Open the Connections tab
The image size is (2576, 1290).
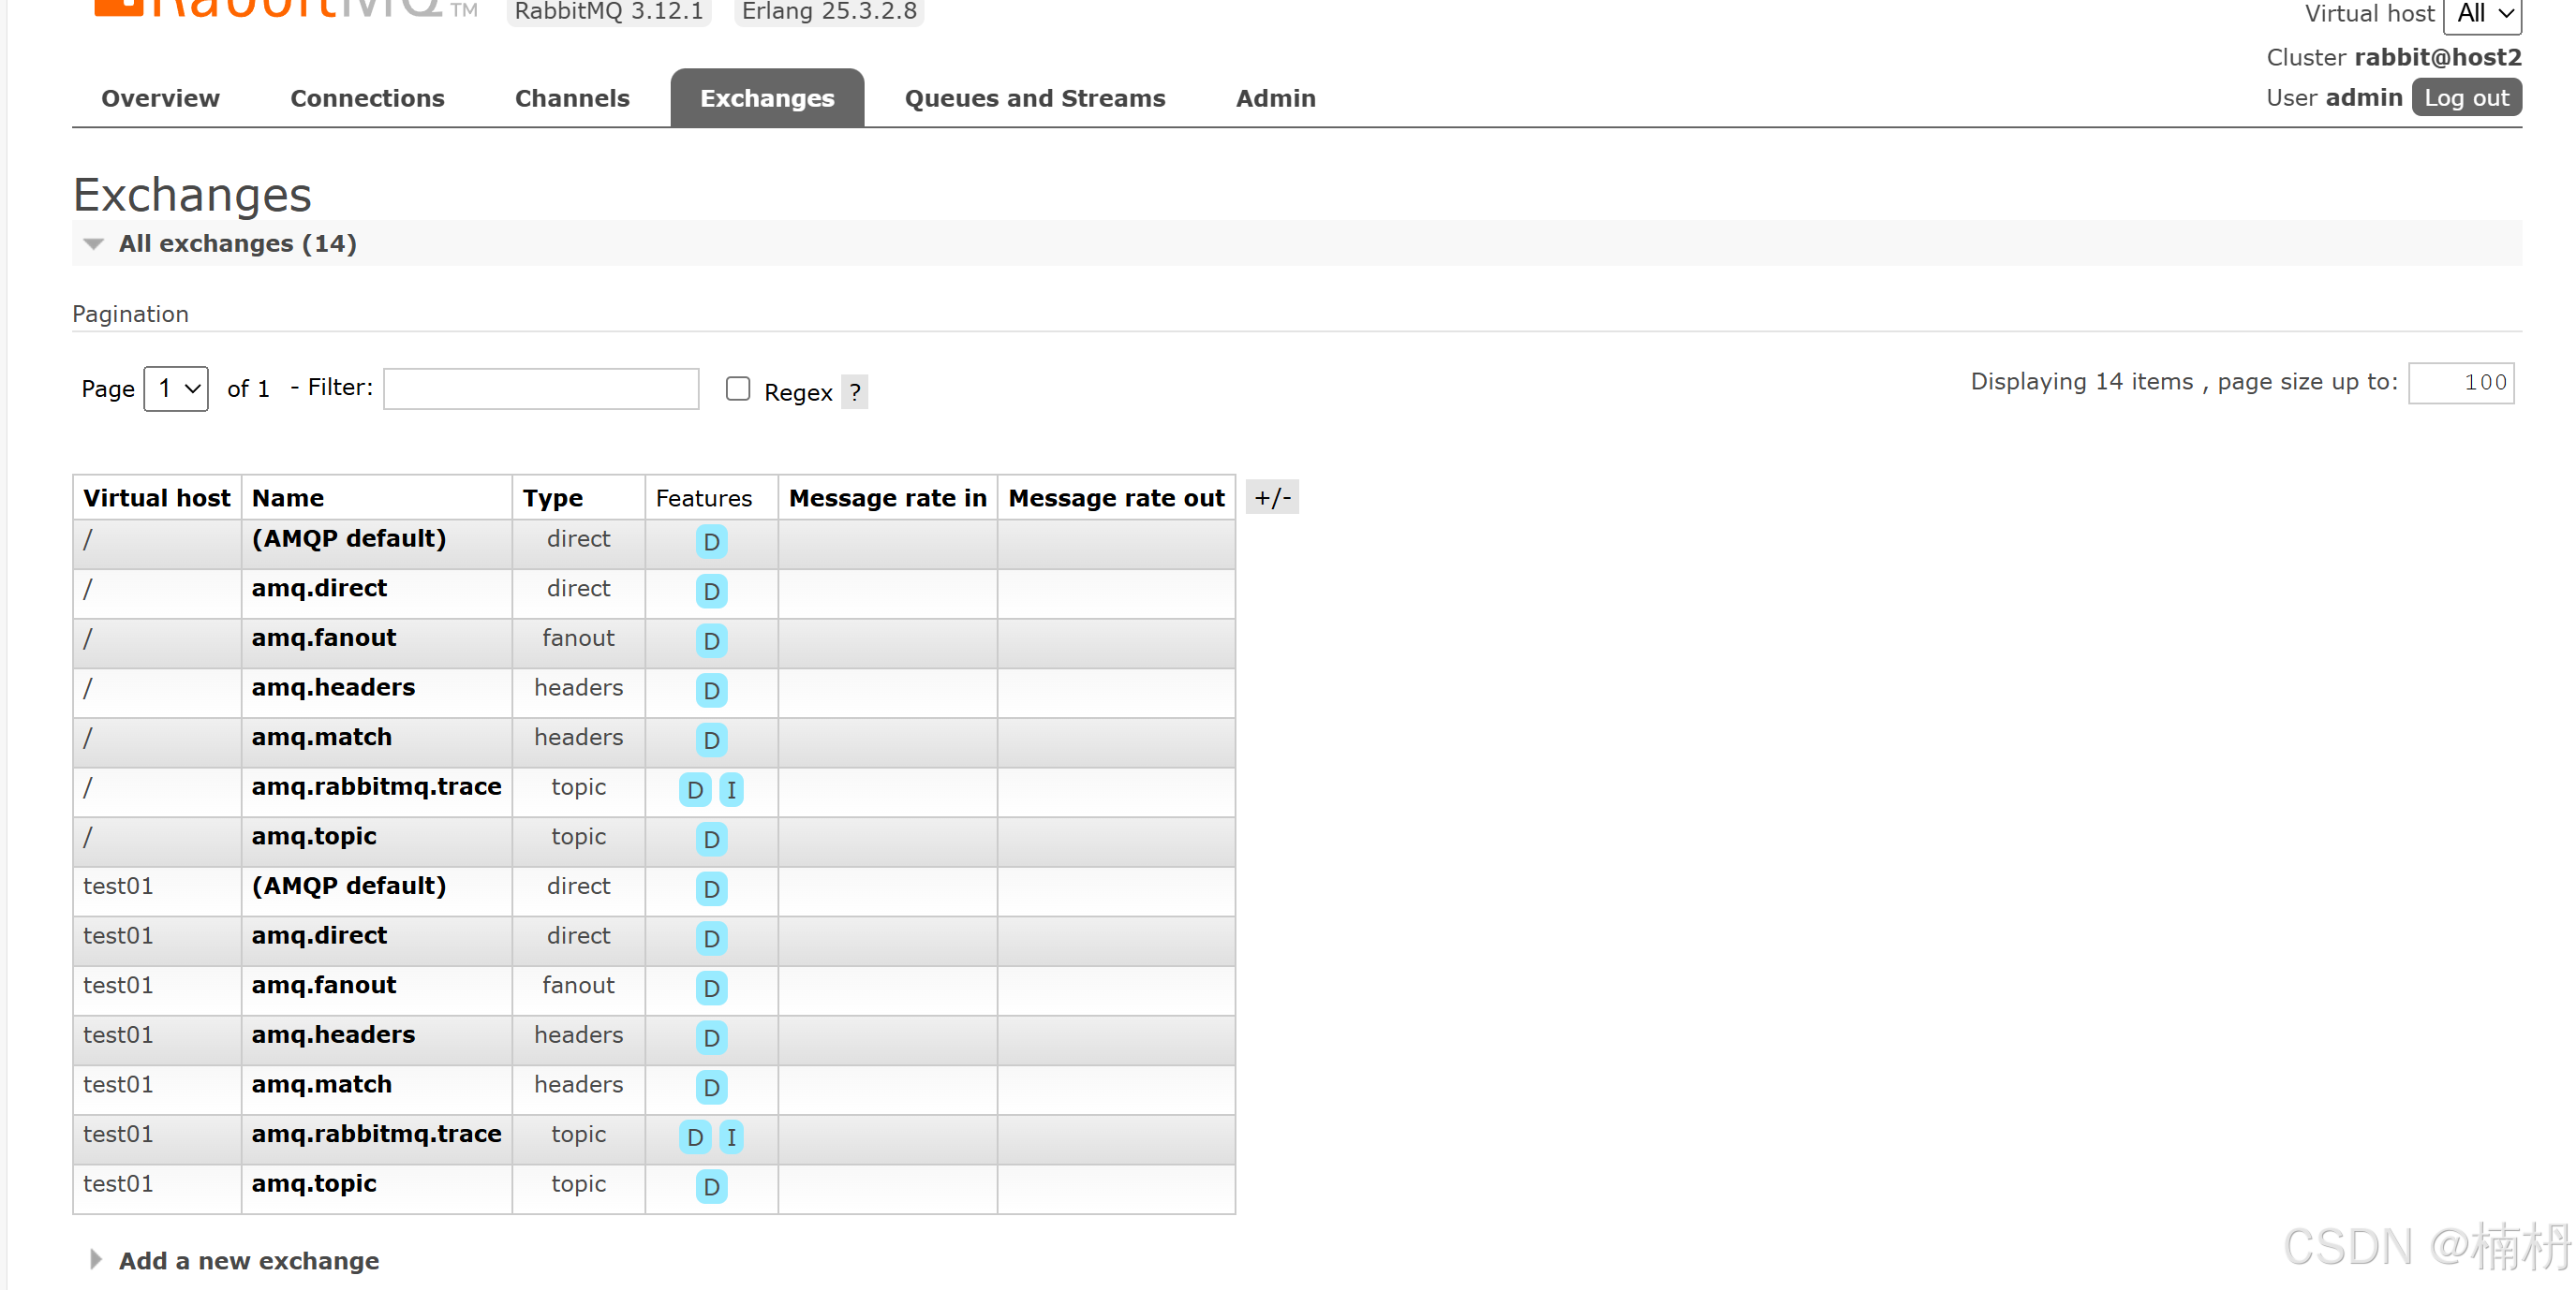(367, 98)
